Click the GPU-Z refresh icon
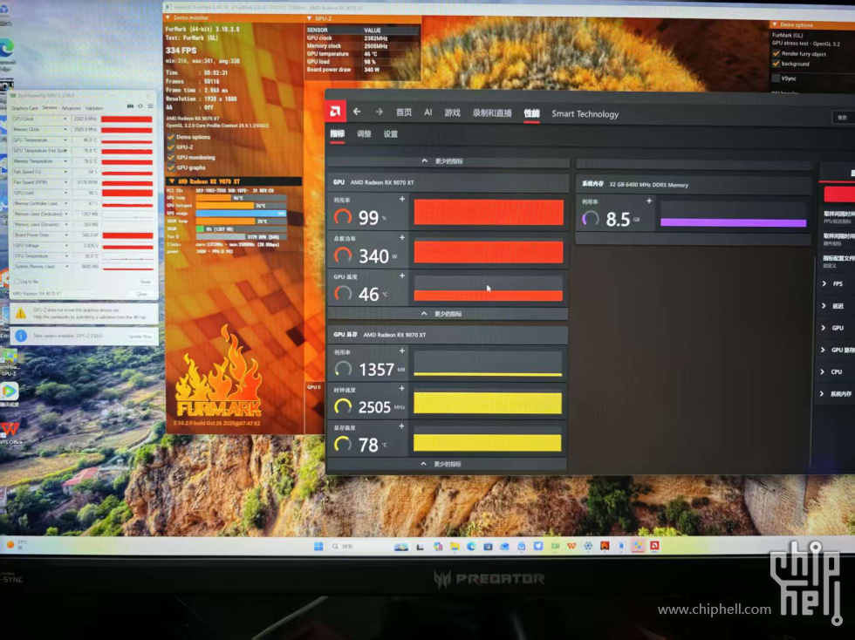Viewport: 855px width, 640px height. (x=139, y=106)
